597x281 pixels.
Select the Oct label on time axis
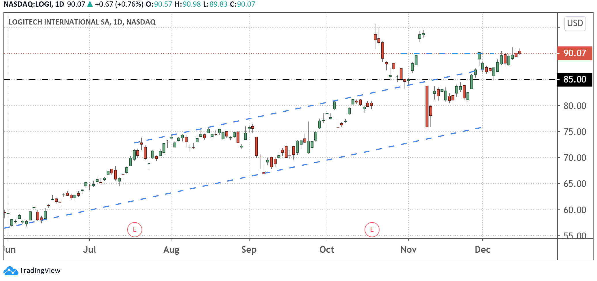[327, 250]
